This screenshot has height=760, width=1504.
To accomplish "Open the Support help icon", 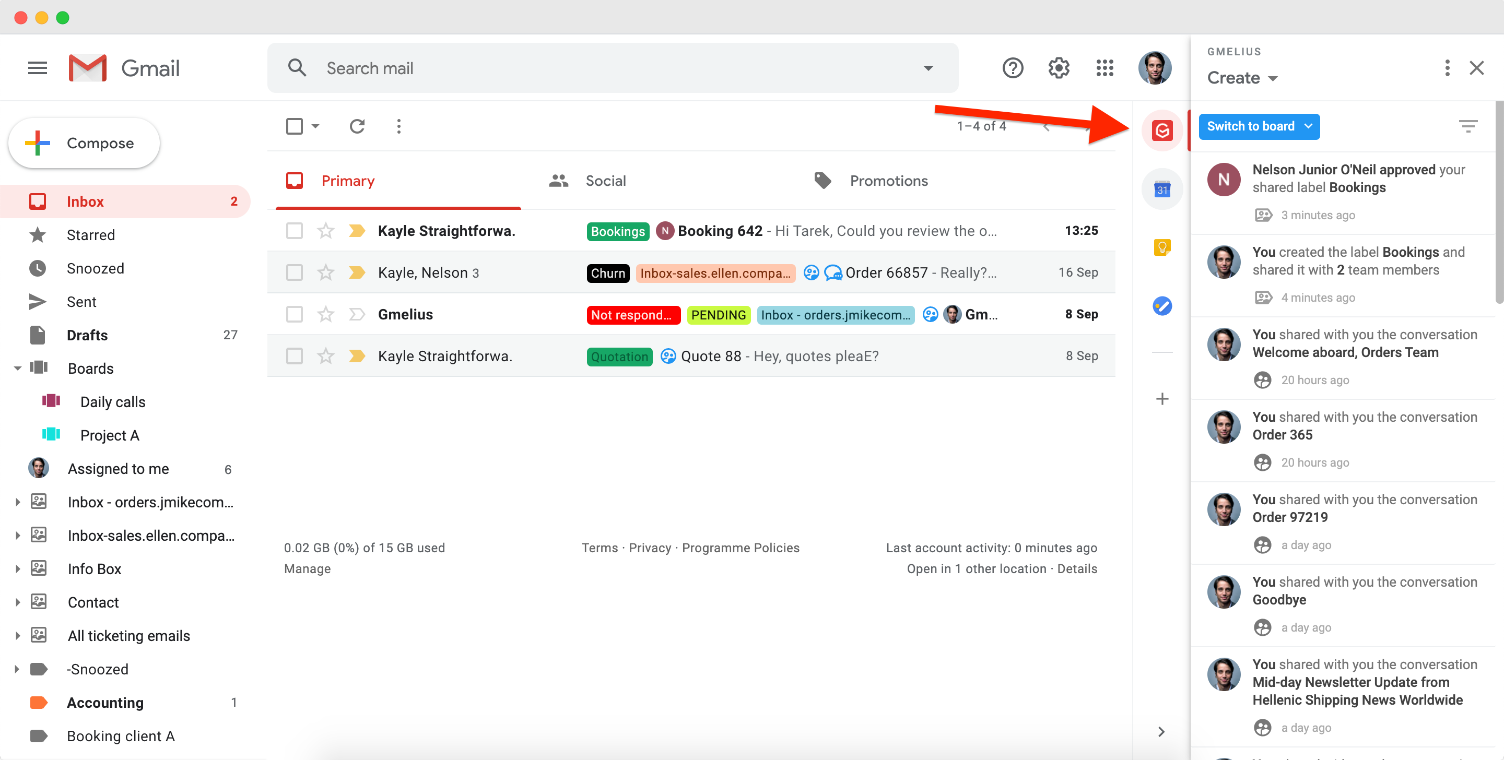I will point(1013,68).
